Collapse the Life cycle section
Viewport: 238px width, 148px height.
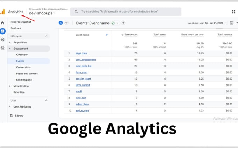(x=46, y=36)
